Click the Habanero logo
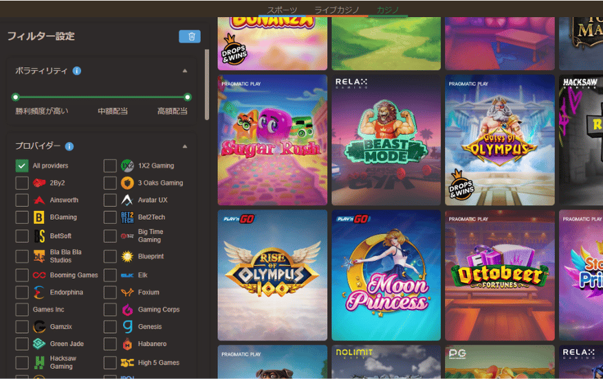Screen dimensions: 603x379 (x=127, y=344)
